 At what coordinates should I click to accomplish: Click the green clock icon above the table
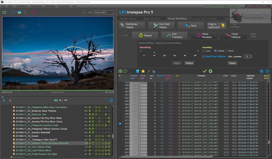tap(126, 71)
